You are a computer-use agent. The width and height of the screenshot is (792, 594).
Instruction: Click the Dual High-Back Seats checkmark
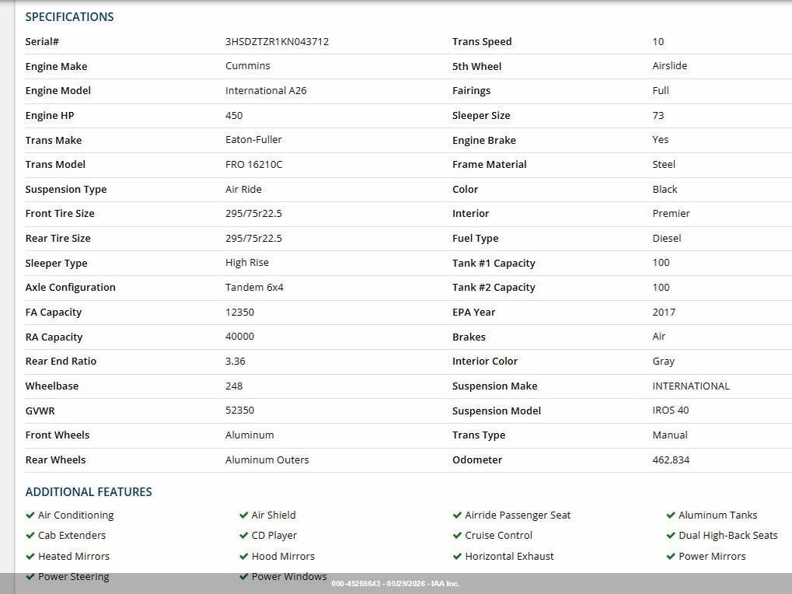(671, 536)
